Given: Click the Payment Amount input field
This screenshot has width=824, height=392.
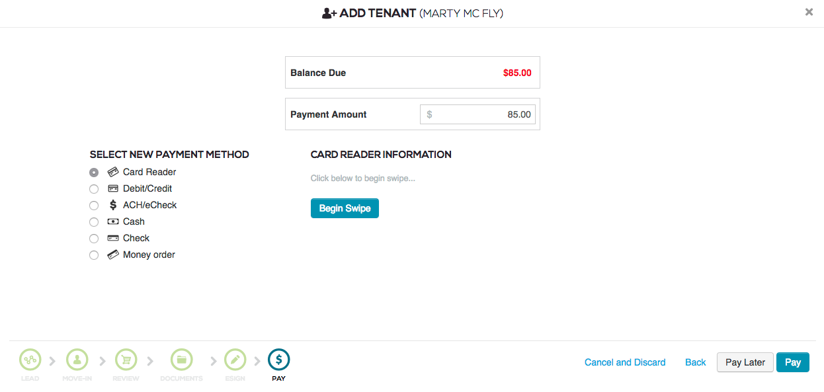Looking at the screenshot, I should coord(477,114).
